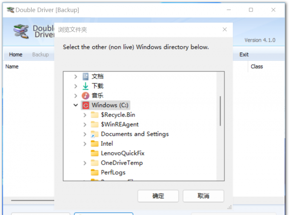Select the 音乐 tree item label
This screenshot has width=289, height=215.
(98, 96)
